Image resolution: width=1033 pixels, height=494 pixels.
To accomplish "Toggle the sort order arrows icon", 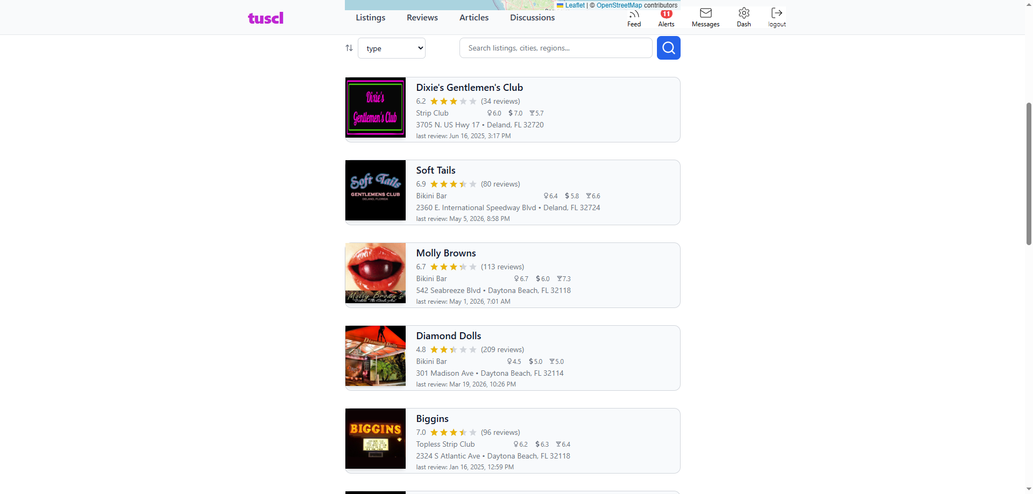I will [349, 48].
